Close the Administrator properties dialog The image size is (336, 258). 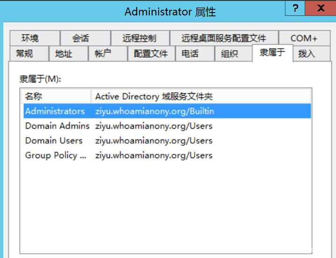click(x=321, y=8)
